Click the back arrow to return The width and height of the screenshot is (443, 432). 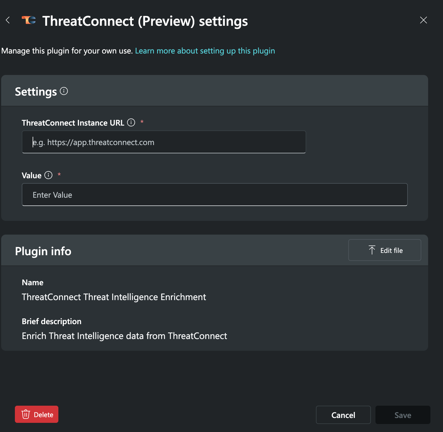pyautogui.click(x=8, y=20)
